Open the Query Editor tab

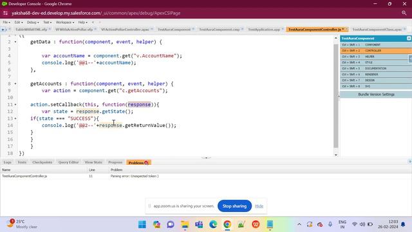tap(68, 162)
